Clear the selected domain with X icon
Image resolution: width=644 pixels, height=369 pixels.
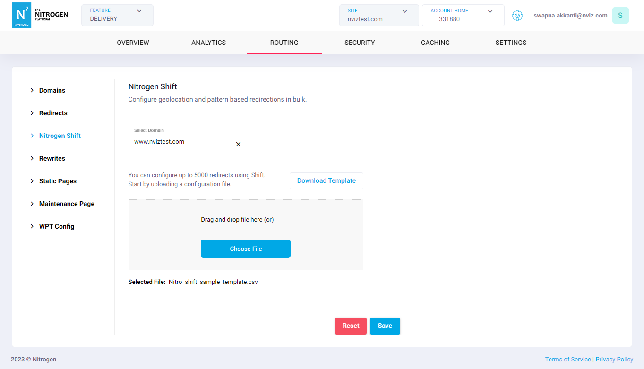[238, 144]
